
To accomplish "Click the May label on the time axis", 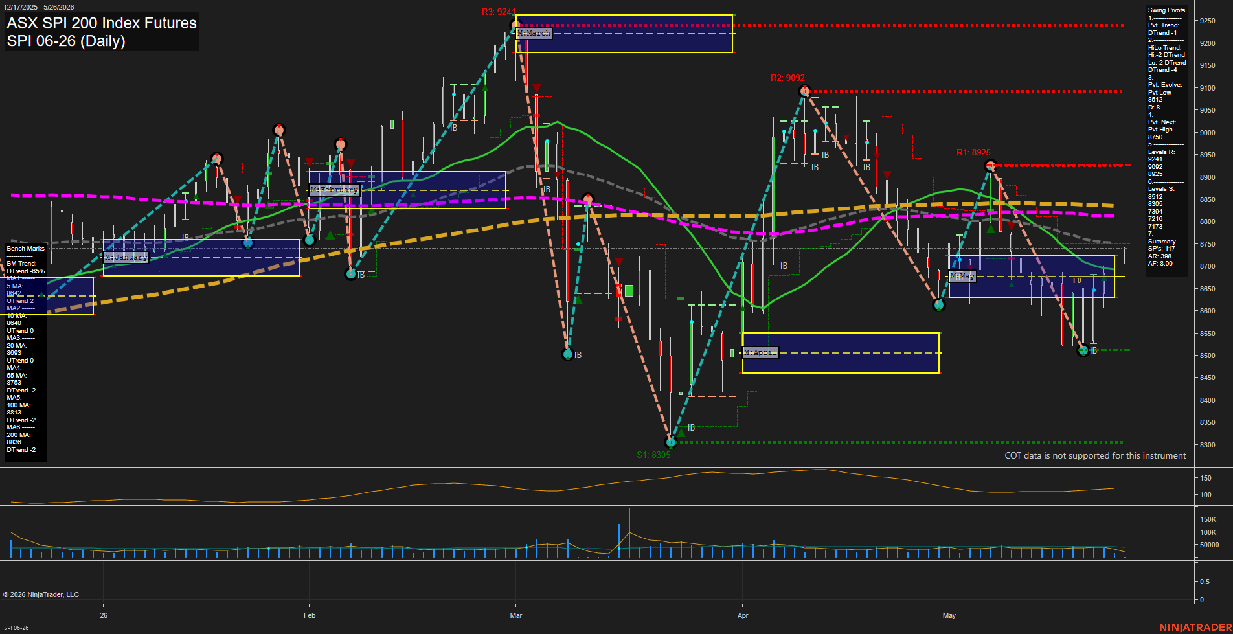I will 949,615.
